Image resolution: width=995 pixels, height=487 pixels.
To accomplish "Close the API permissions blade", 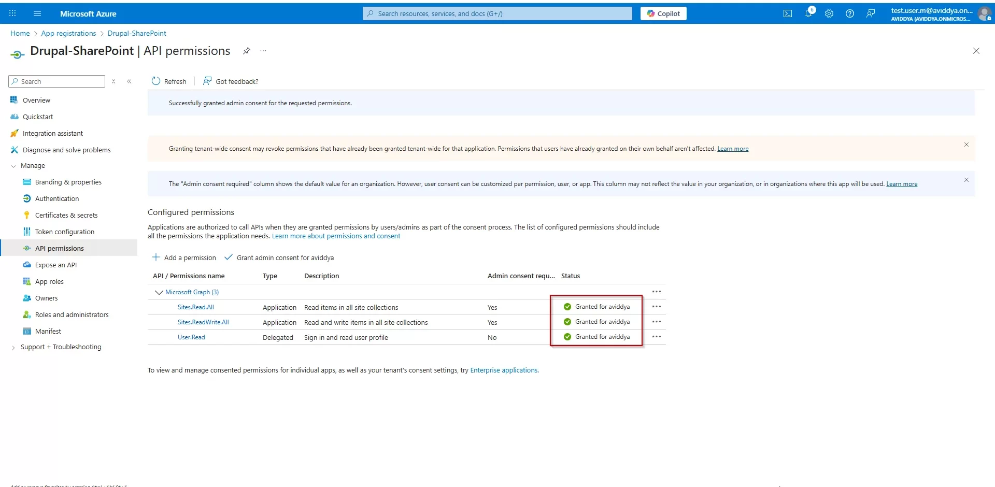I will [976, 51].
